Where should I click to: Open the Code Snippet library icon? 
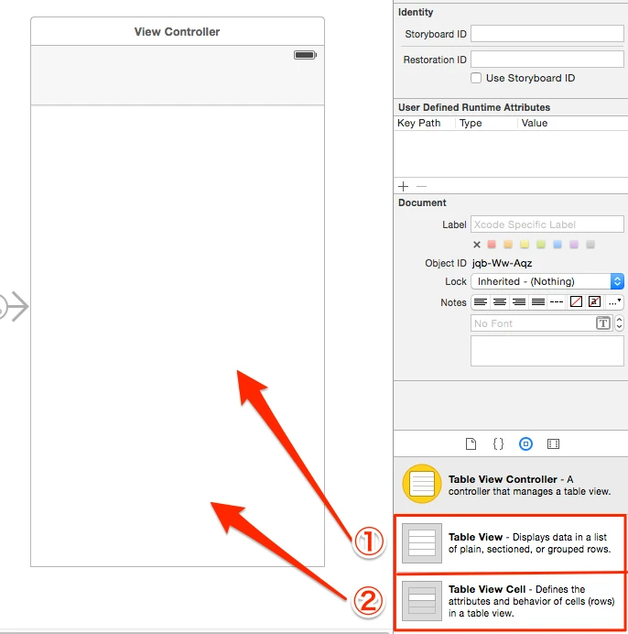498,444
